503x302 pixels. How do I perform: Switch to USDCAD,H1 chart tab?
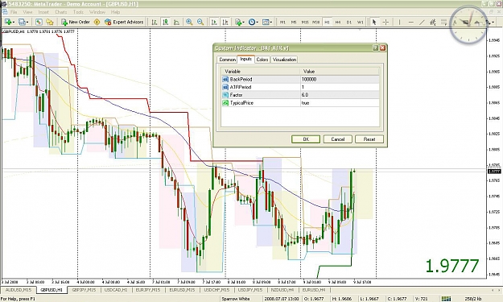coord(116,290)
